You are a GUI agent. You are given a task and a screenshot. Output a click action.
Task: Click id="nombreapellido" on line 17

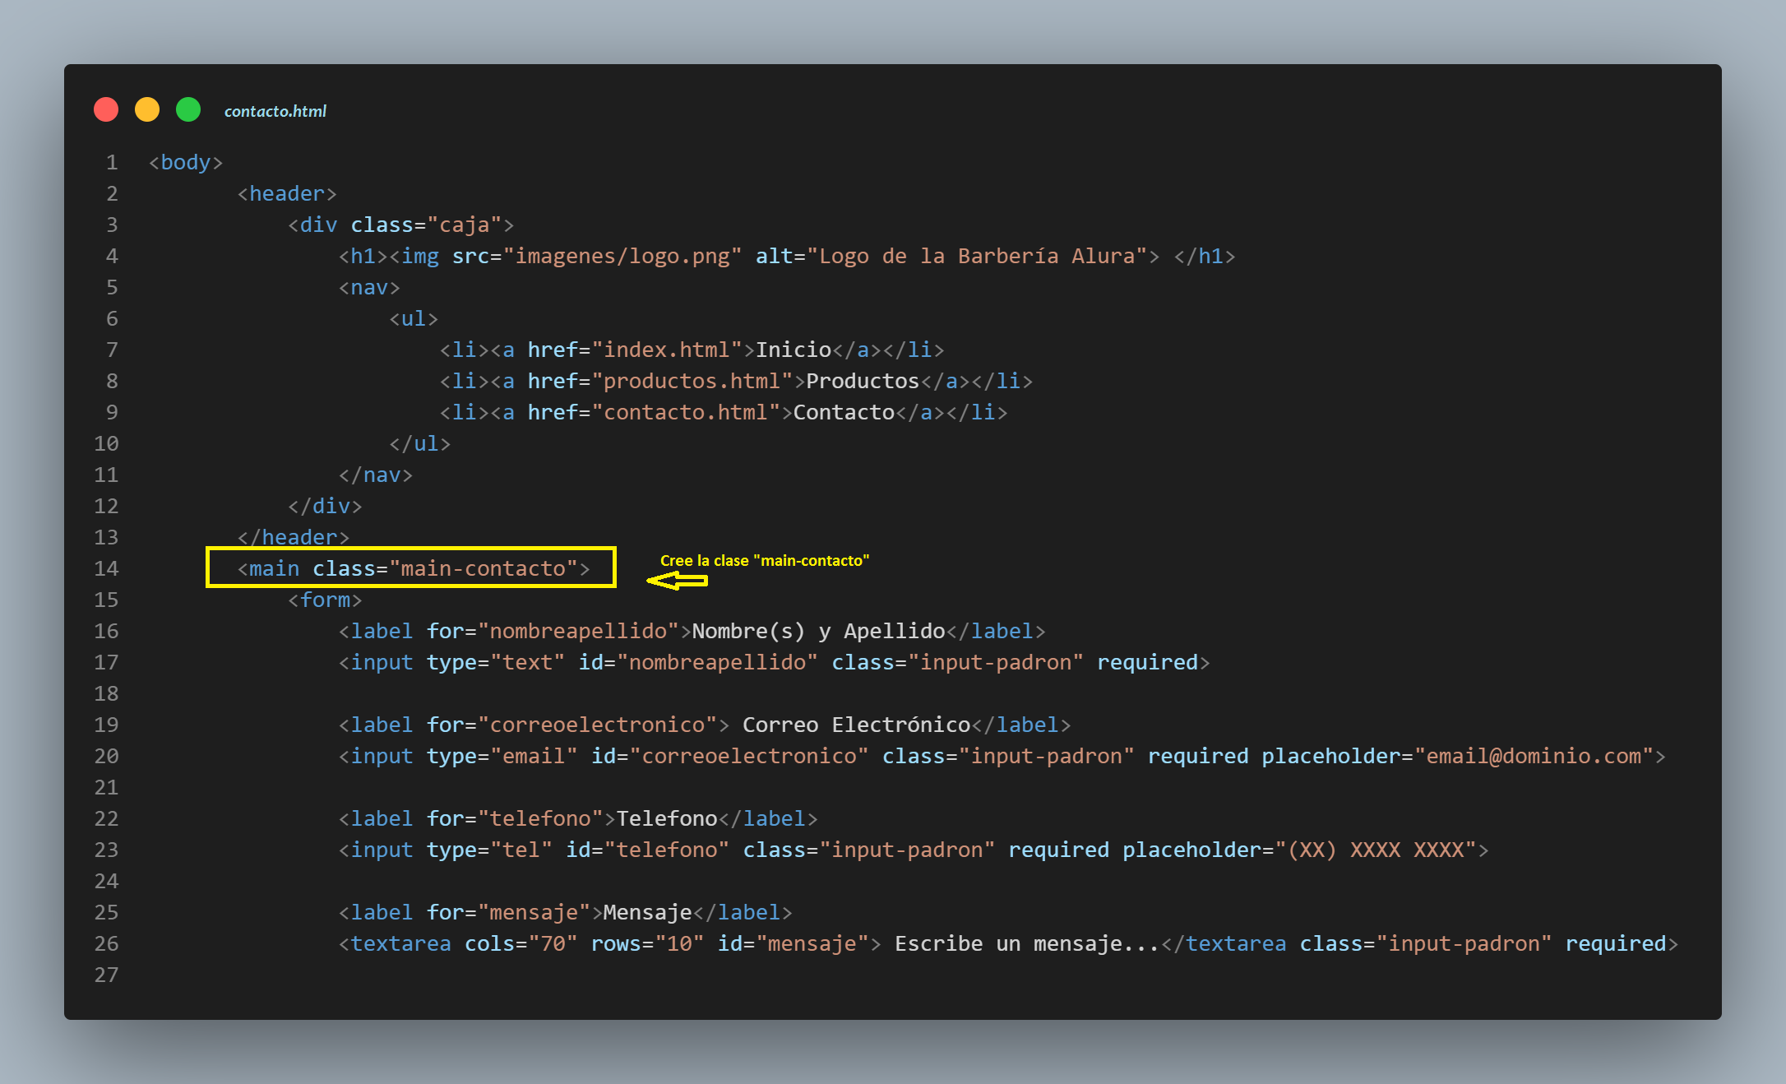point(698,662)
